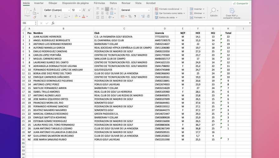Open the Edición magnifier tools

[x=214, y=12]
